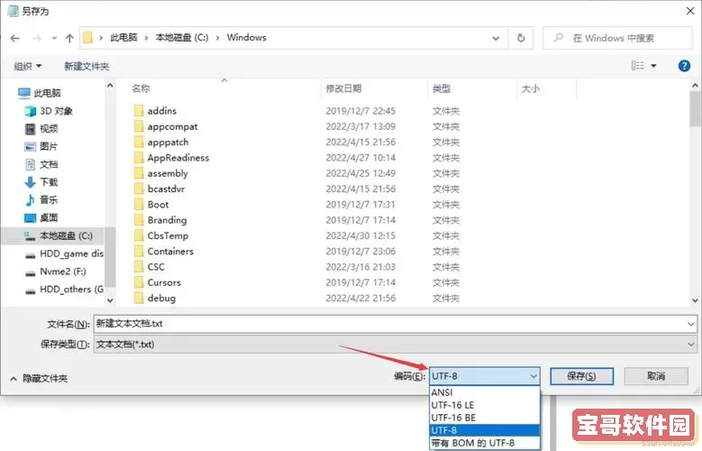Click 此电脑 in address breadcrumb
Screen dimensions: 702x451
(x=123, y=38)
